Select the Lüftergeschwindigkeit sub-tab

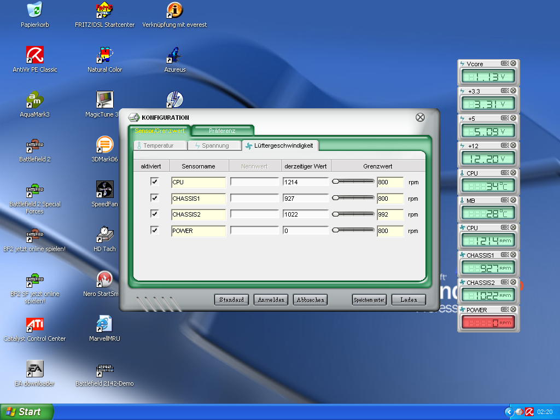pos(280,145)
